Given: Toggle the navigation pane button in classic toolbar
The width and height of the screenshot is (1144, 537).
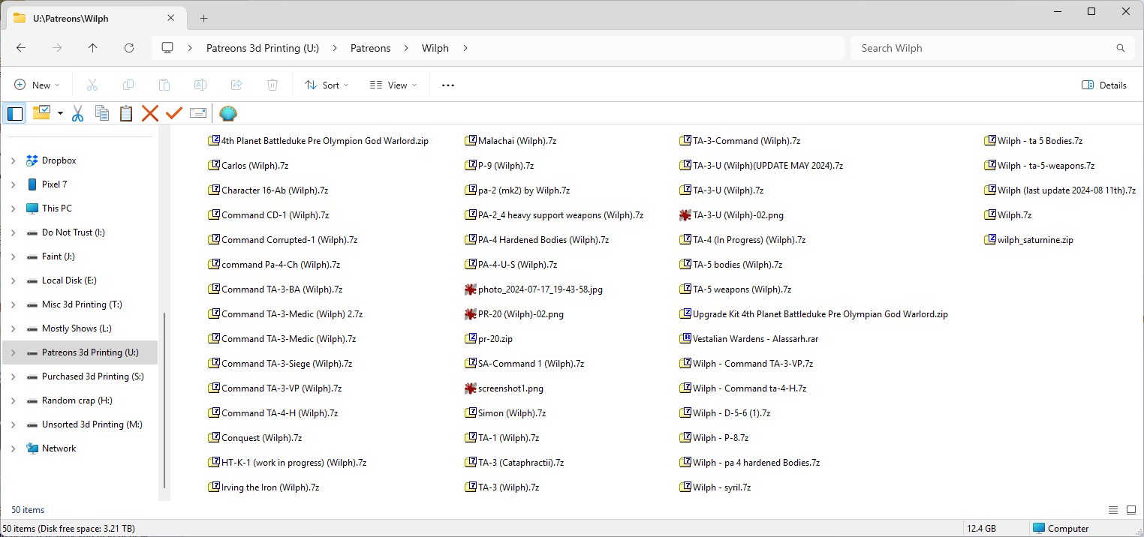Looking at the screenshot, I should (15, 113).
